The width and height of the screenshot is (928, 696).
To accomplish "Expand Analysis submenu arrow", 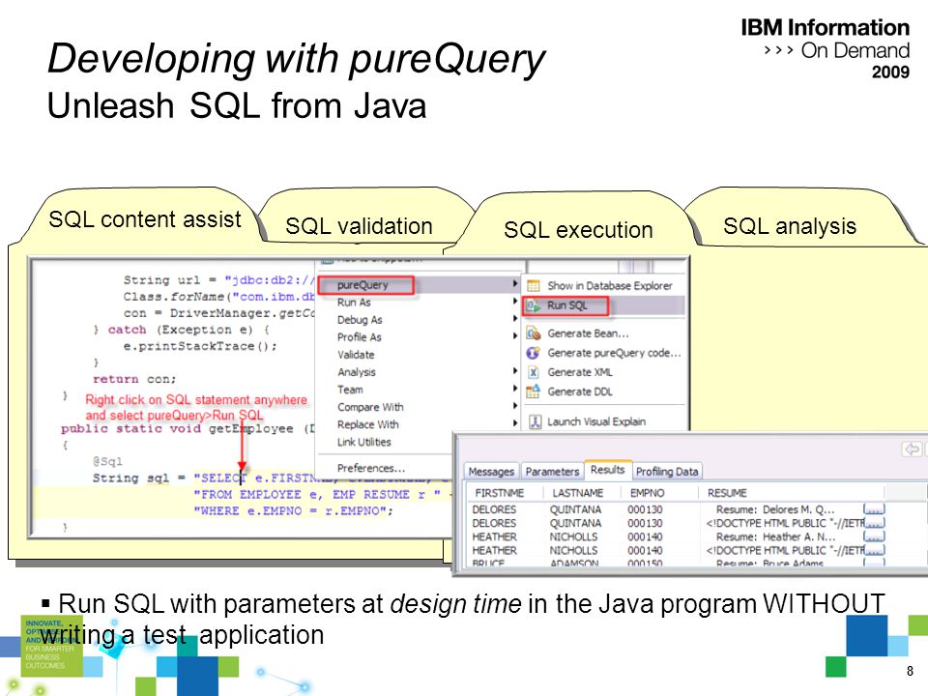I will pos(515,370).
